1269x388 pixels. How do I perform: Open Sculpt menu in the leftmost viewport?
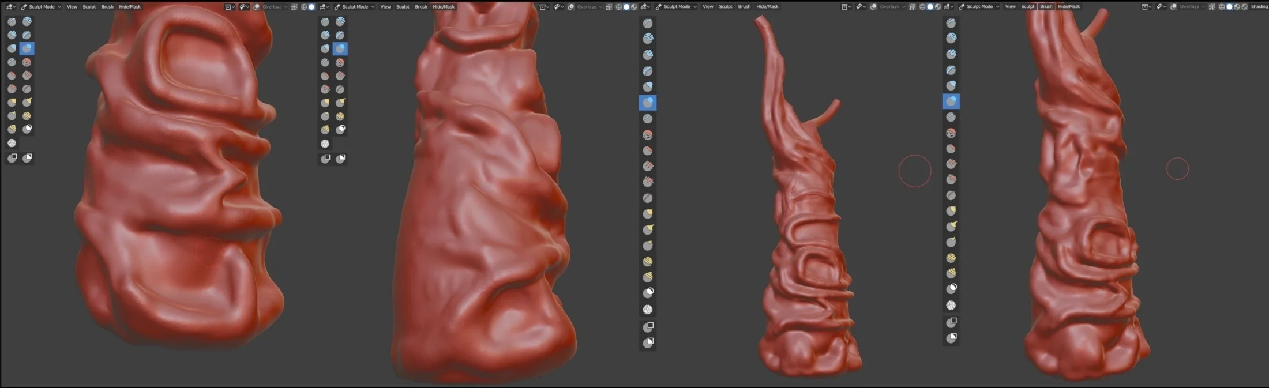pos(89,7)
